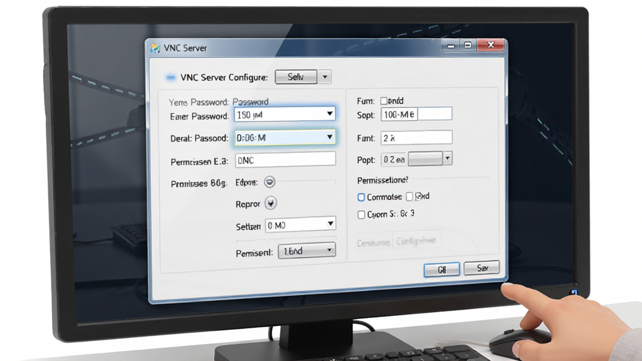This screenshot has height=361, width=642.
Task: Open the dropdown arrow next to Selv
Action: pyautogui.click(x=325, y=77)
